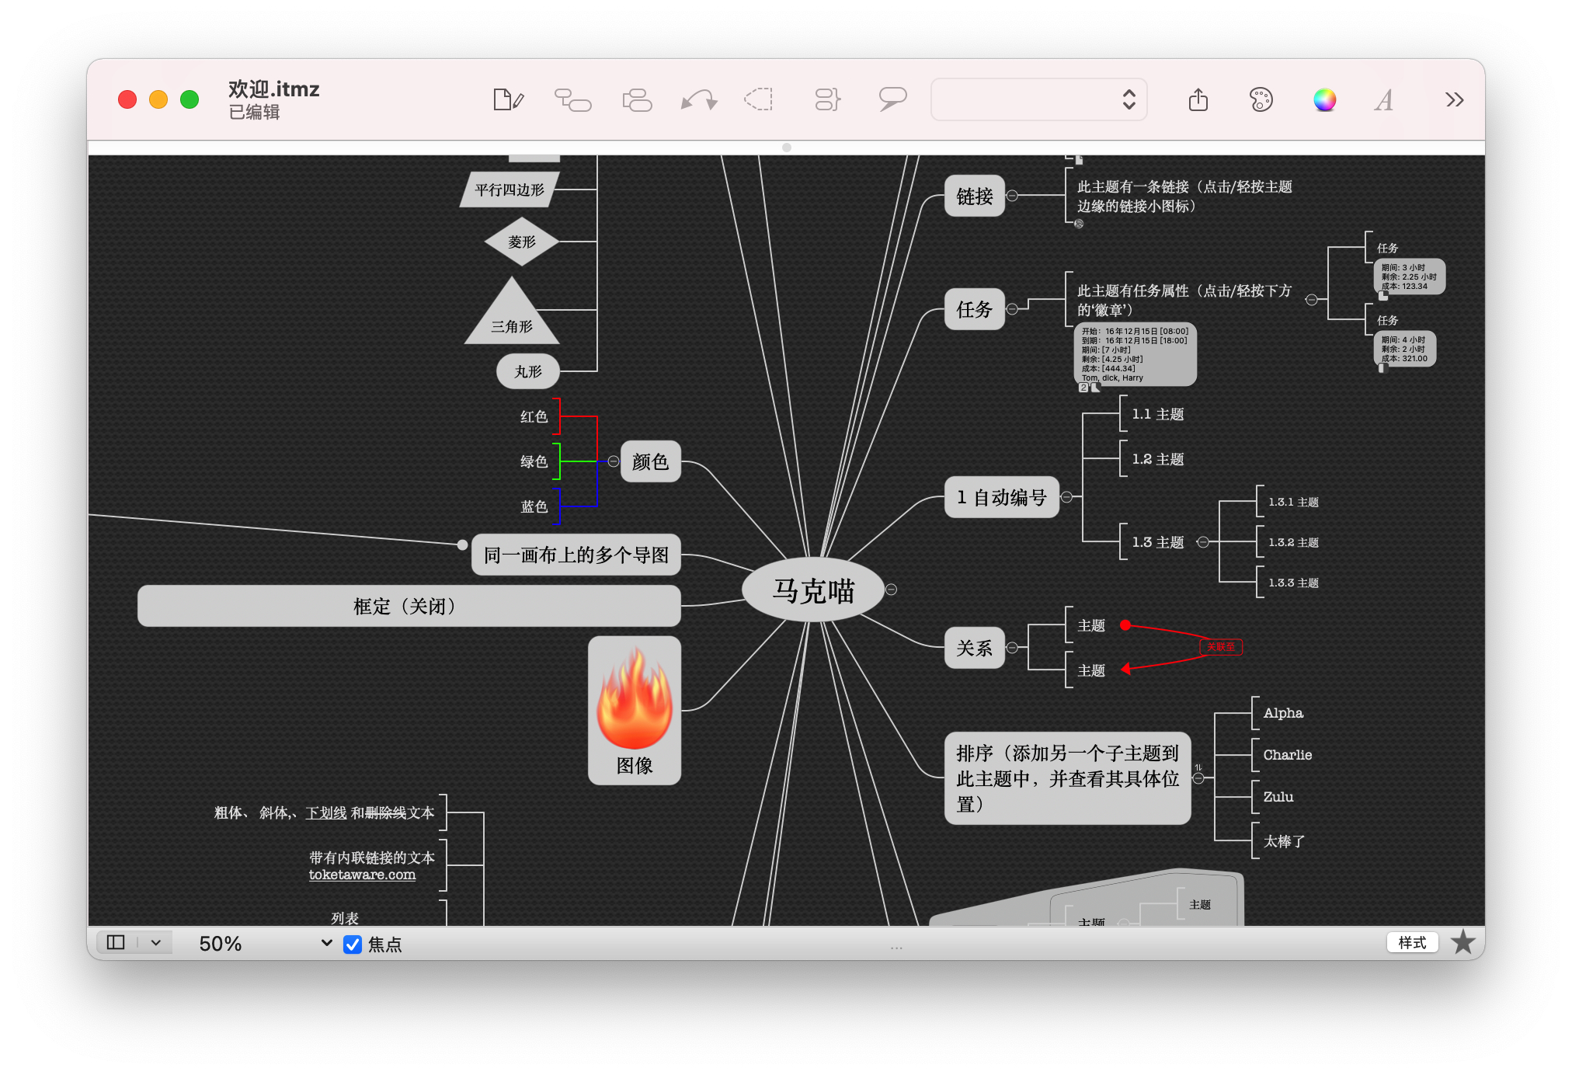Click the edit note icon in toolbar
This screenshot has height=1075, width=1572.
[x=509, y=99]
